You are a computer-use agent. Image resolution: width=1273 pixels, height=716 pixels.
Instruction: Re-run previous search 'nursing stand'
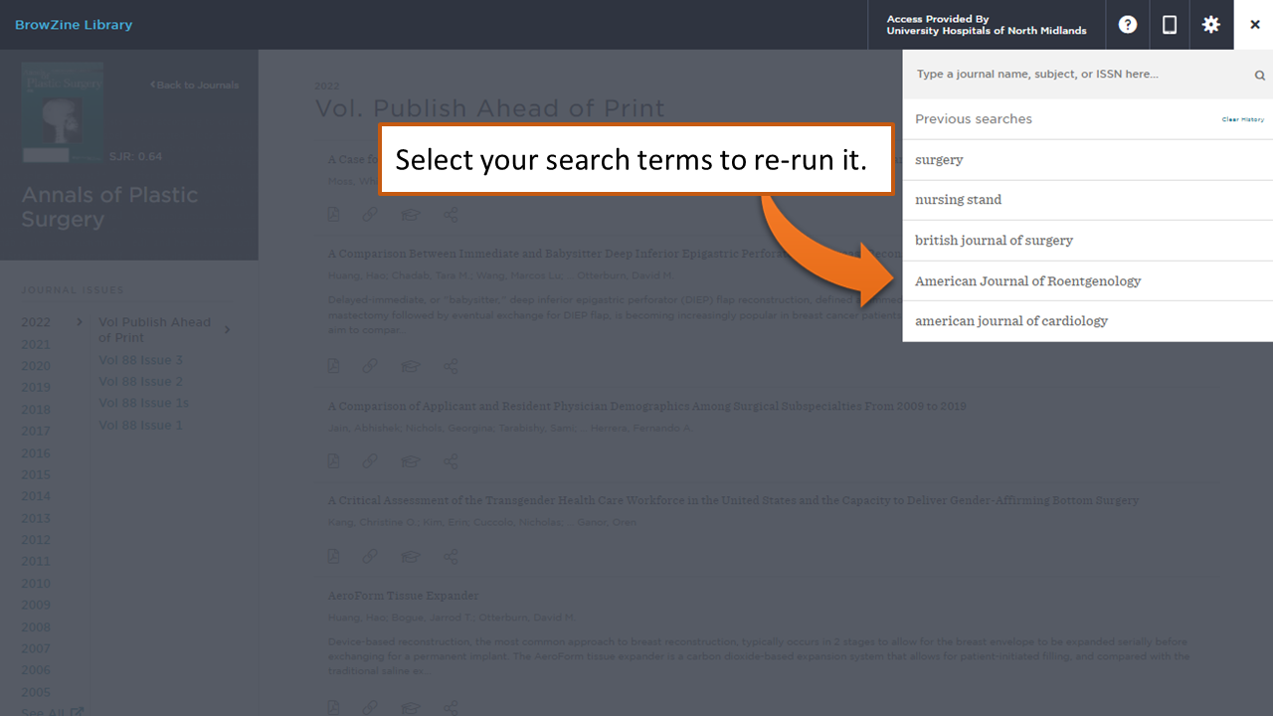point(1088,200)
